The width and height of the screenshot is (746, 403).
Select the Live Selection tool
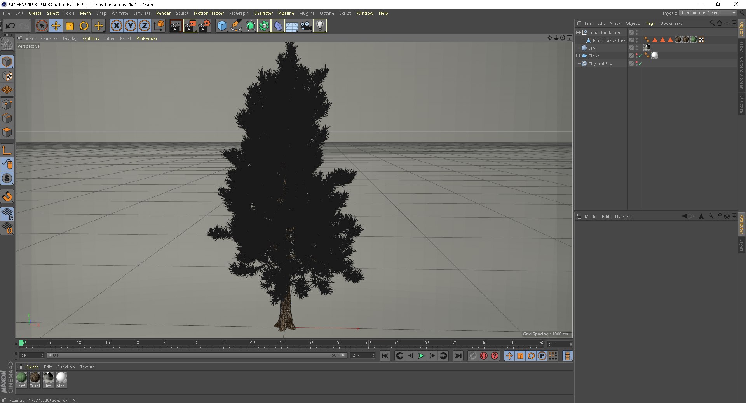[x=42, y=26]
